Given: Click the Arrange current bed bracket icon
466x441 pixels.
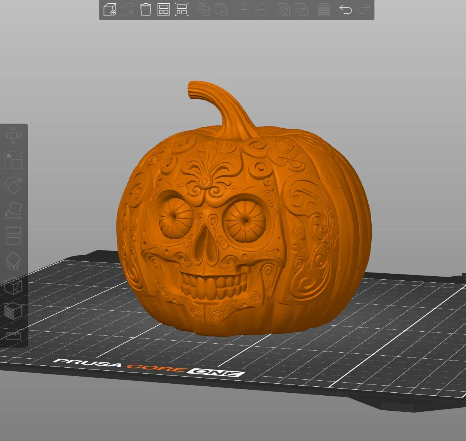Looking at the screenshot, I should tap(182, 9).
